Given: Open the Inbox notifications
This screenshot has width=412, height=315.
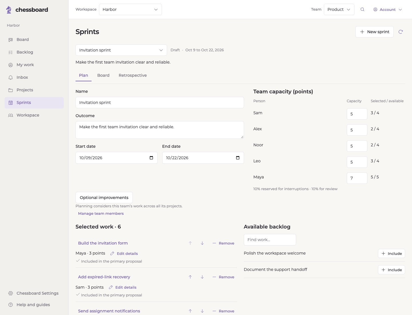Looking at the screenshot, I should (34, 78).
